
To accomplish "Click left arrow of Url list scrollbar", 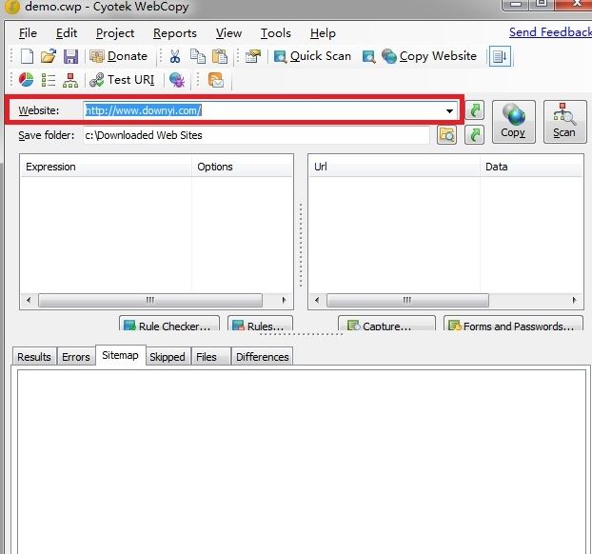I will [317, 300].
